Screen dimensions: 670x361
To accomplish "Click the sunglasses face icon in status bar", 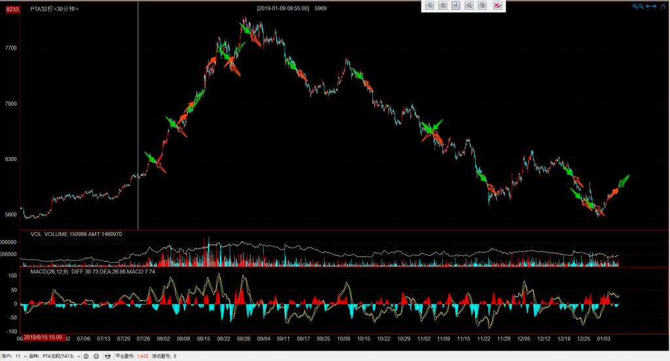I will click(x=107, y=356).
